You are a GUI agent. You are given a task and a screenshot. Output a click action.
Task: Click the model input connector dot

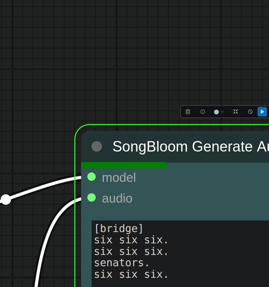click(91, 177)
